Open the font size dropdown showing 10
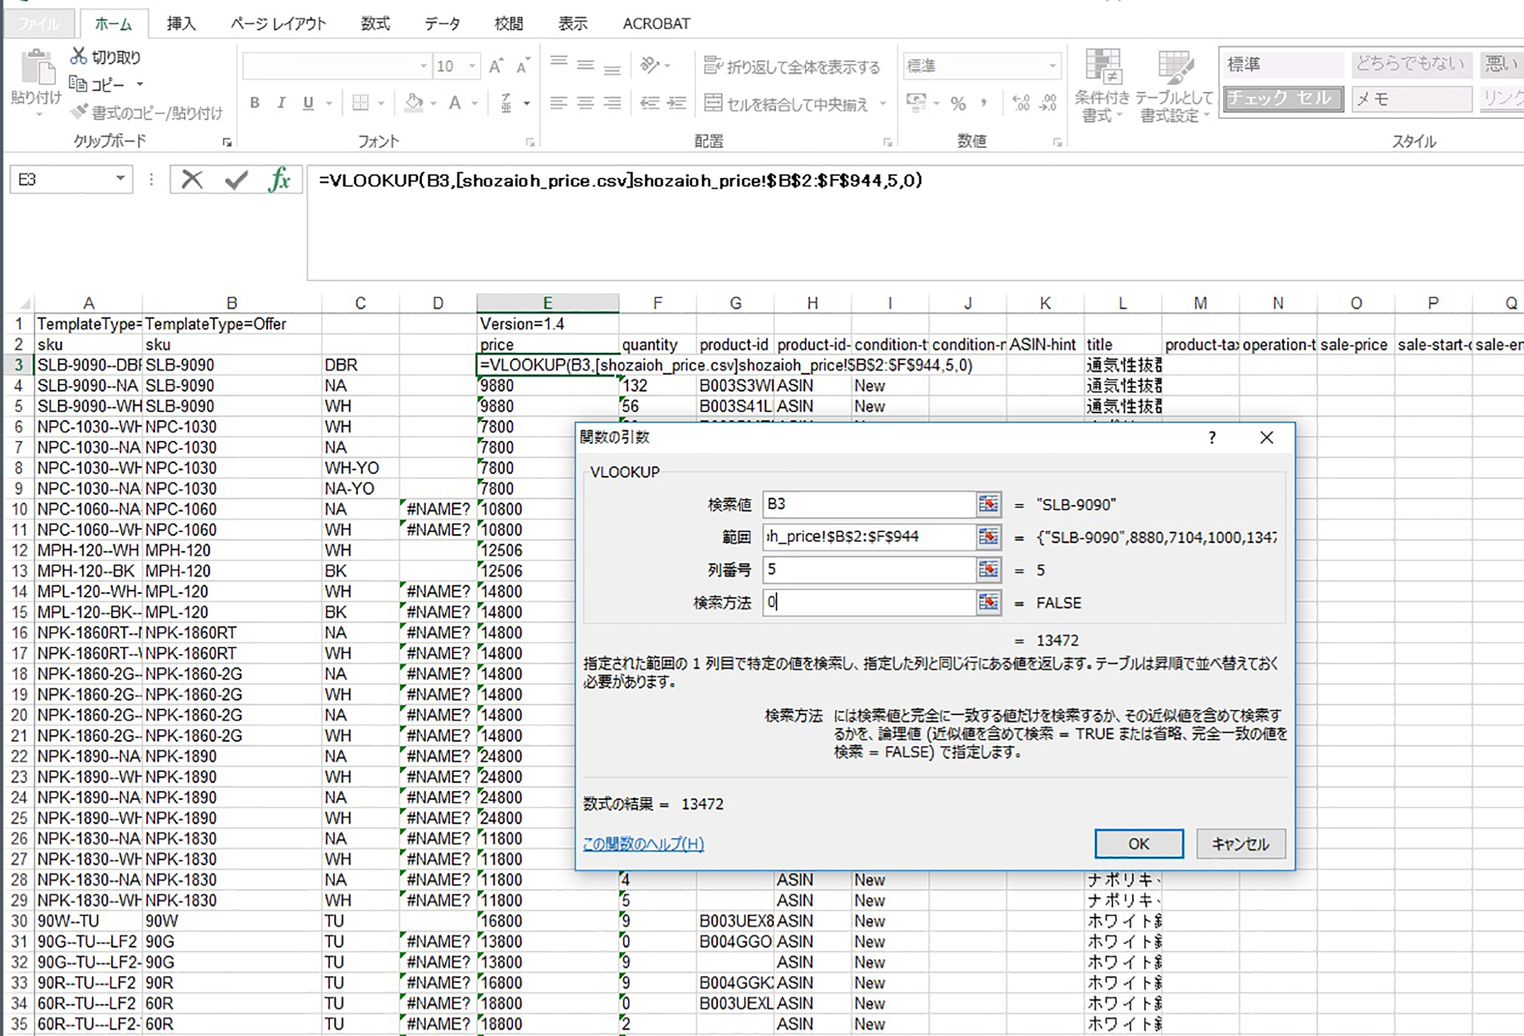This screenshot has width=1524, height=1036. 472,66
